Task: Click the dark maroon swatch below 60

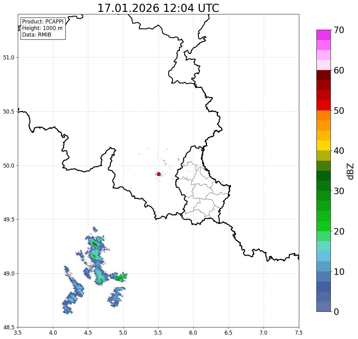Action: [324, 75]
